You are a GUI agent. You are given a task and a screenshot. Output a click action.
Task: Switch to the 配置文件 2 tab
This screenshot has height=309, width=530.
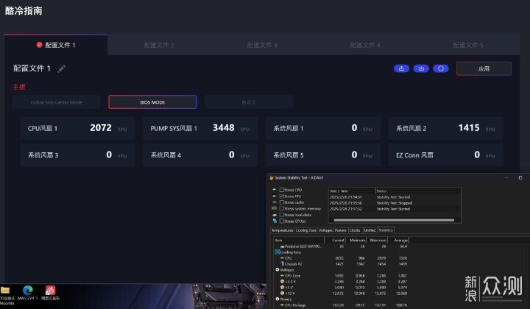click(159, 45)
